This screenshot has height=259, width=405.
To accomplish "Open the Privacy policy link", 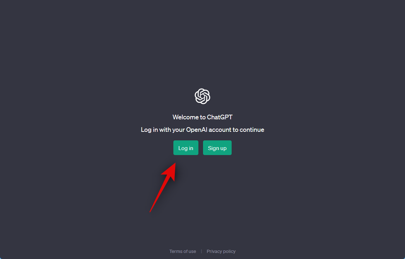I will [x=221, y=251].
